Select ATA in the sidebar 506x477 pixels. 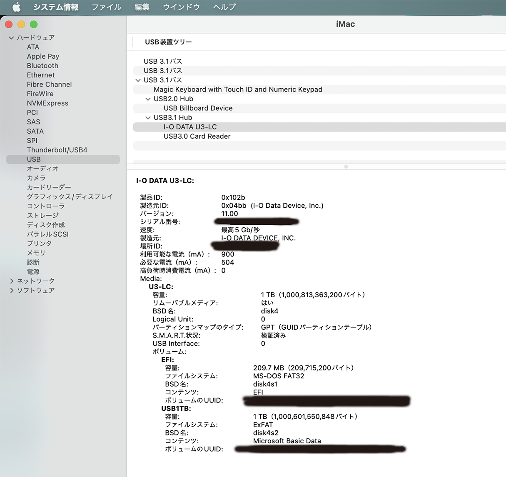[x=33, y=47]
